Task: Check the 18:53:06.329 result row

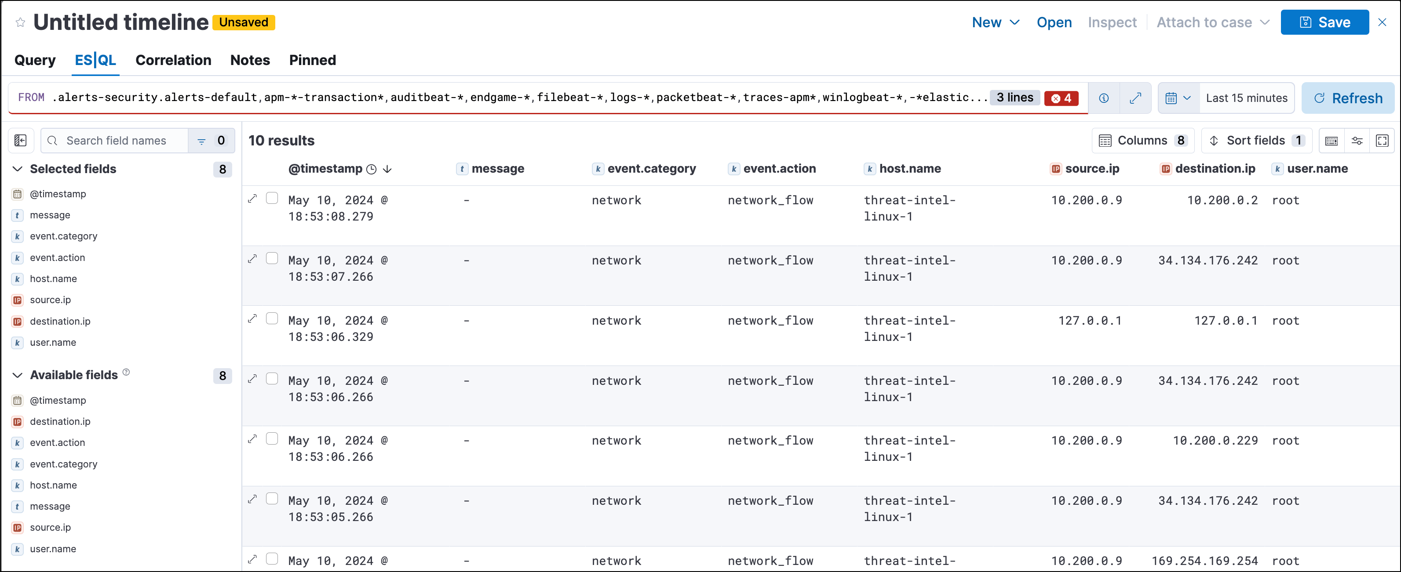Action: click(272, 319)
